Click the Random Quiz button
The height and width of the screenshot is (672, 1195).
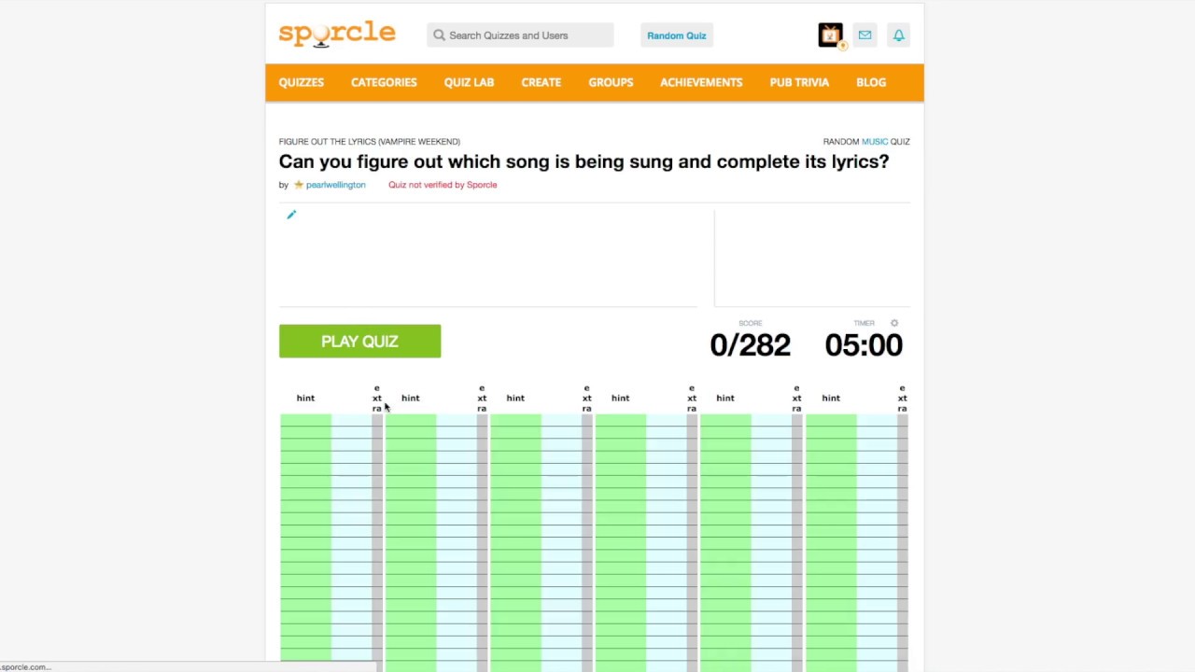pyautogui.click(x=677, y=35)
